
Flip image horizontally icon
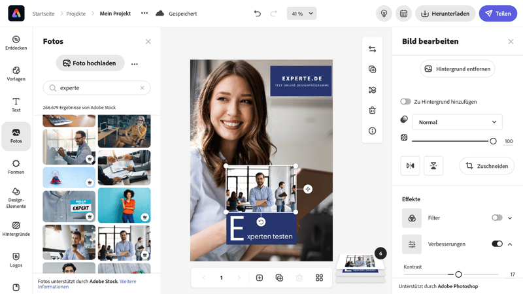point(410,166)
